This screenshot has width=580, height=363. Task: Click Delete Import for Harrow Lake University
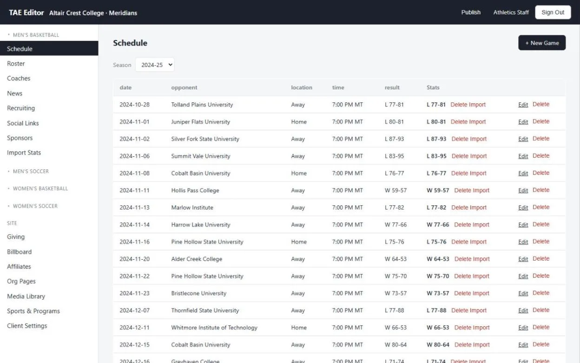tap(472, 225)
